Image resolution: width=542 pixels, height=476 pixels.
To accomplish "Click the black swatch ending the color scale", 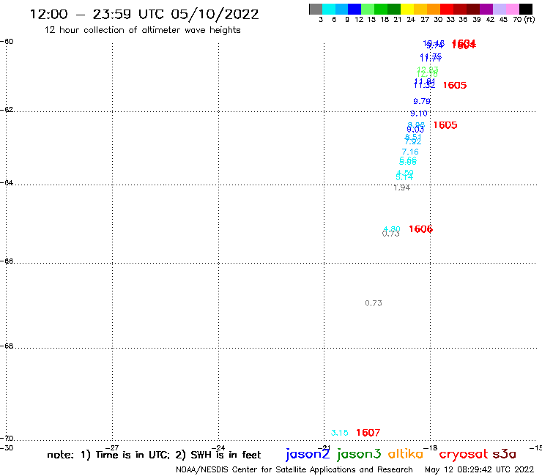I will point(526,9).
